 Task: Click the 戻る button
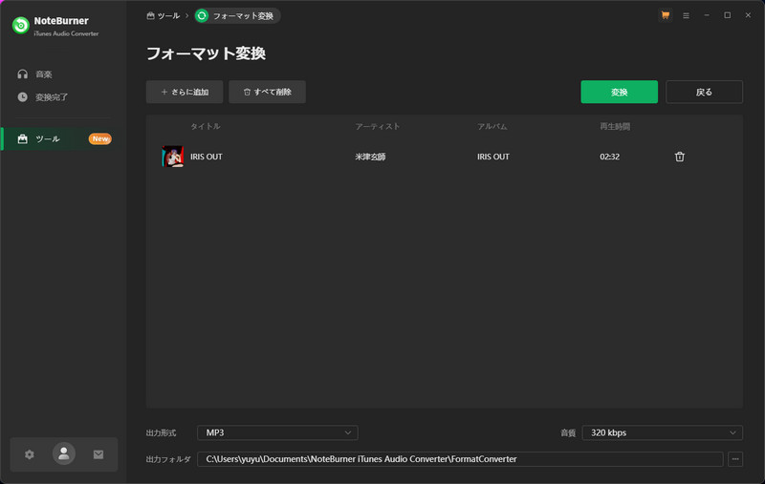[704, 92]
